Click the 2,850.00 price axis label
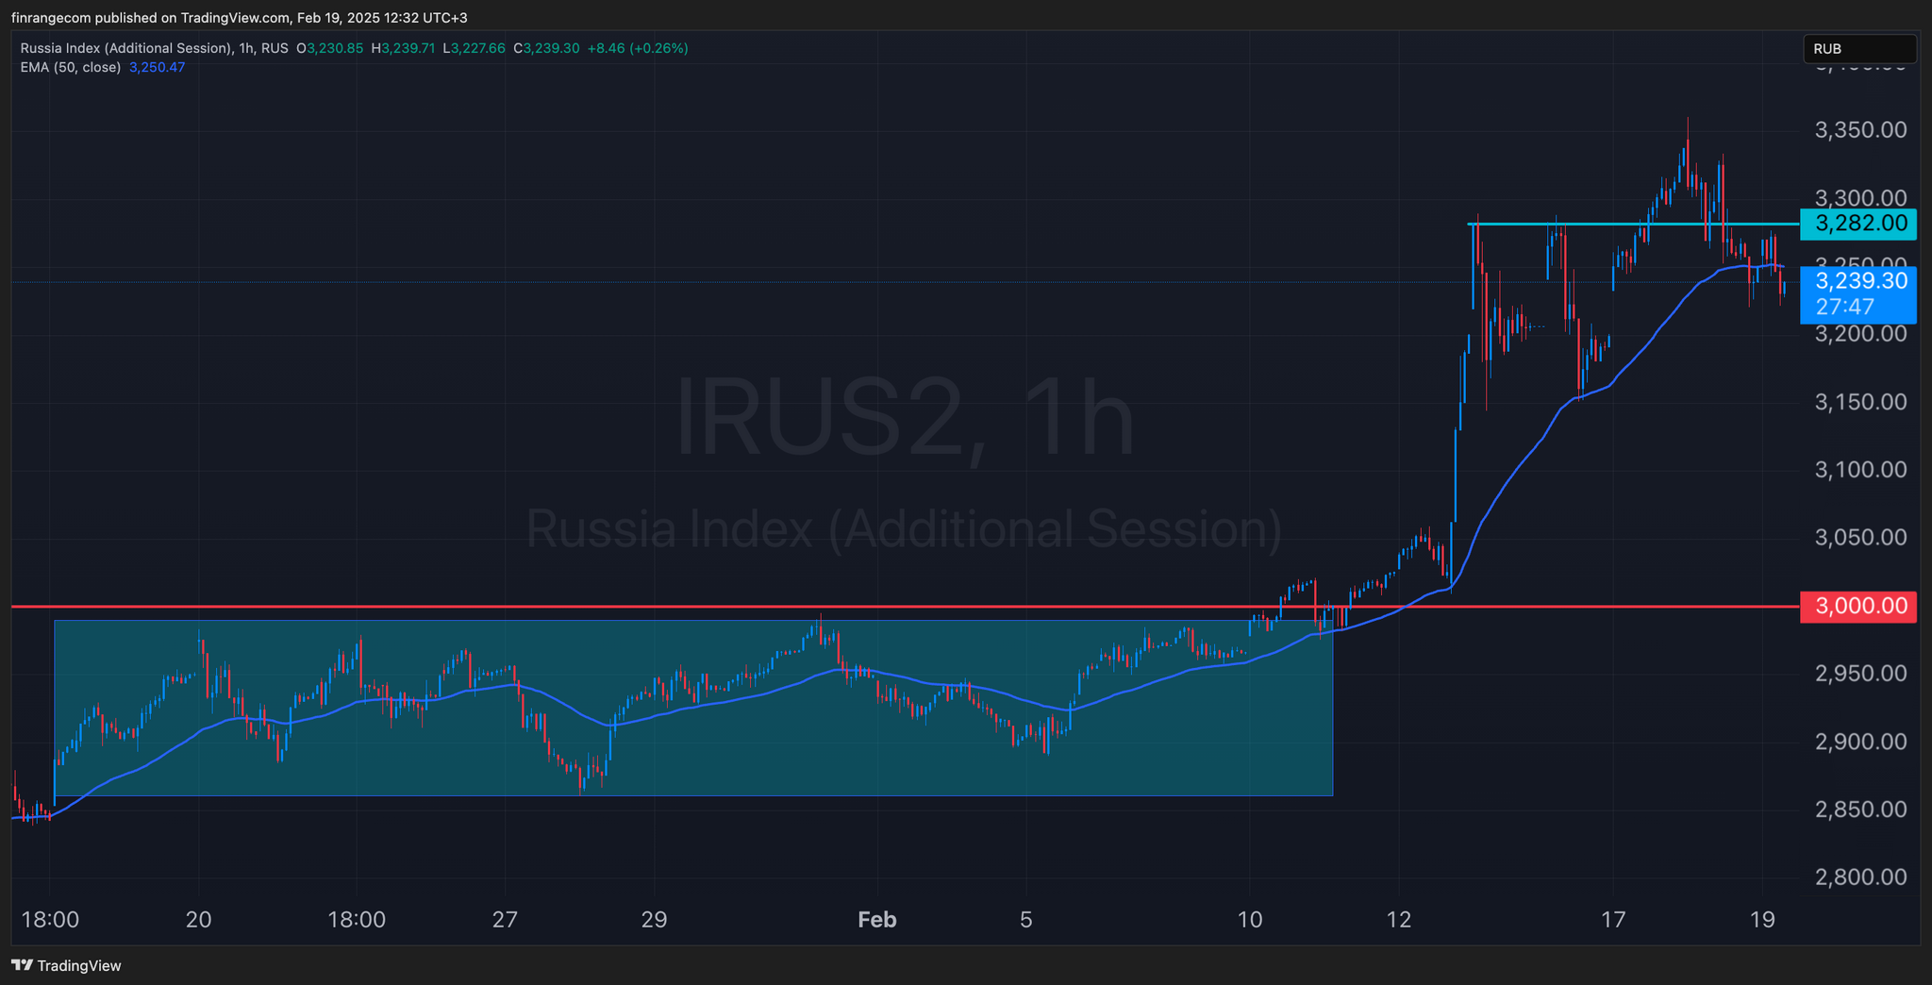1932x985 pixels. [x=1860, y=810]
